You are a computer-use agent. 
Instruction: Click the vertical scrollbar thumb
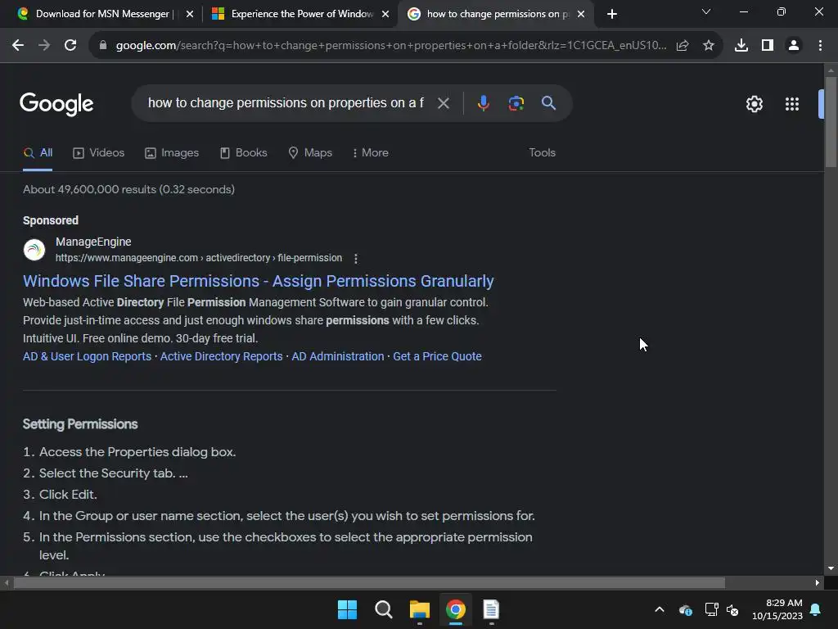[831, 122]
